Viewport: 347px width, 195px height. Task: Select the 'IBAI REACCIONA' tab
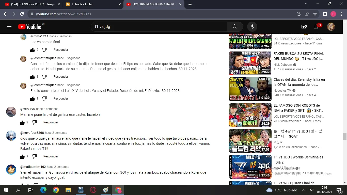click(154, 4)
